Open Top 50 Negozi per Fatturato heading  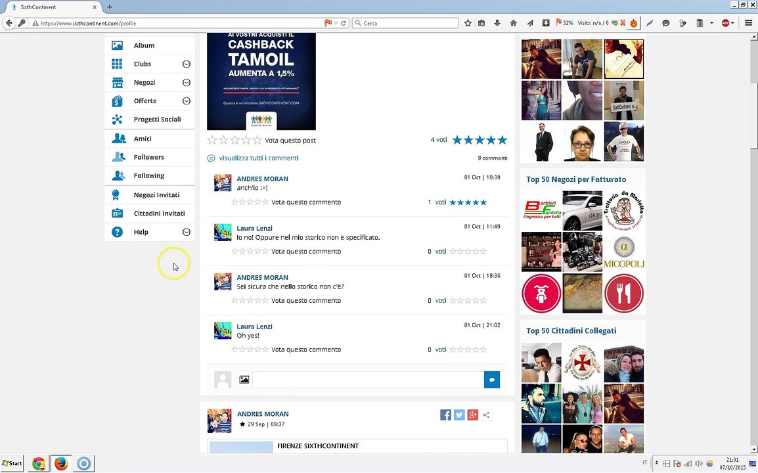576,179
